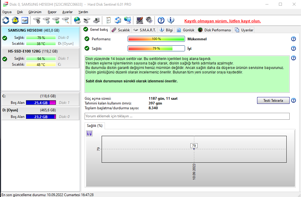Viewport: 301px width, 197px height.
Task: Click the blue refresh arrows toolbar icon
Action: coord(6,20)
